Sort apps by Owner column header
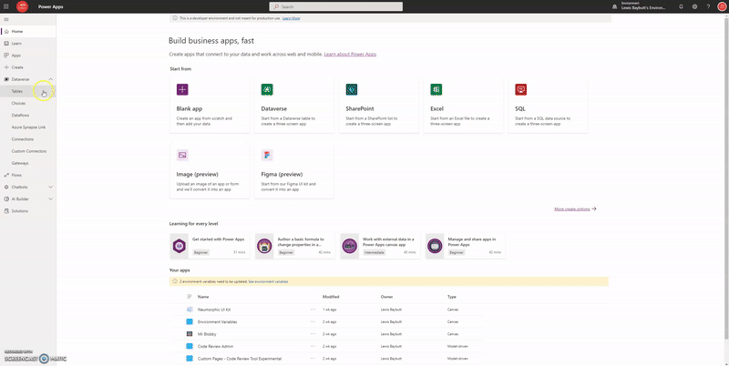This screenshot has width=729, height=366. 385,297
